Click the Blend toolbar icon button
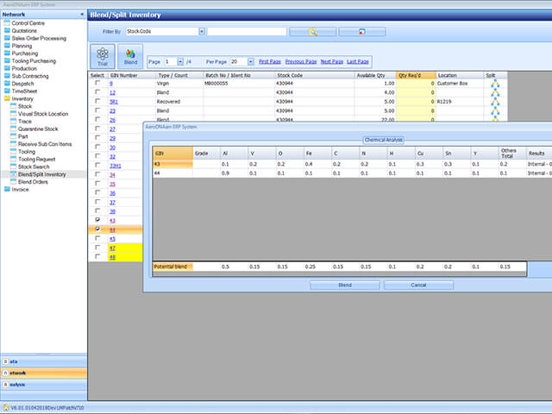Image resolution: width=552 pixels, height=414 pixels. tap(130, 56)
